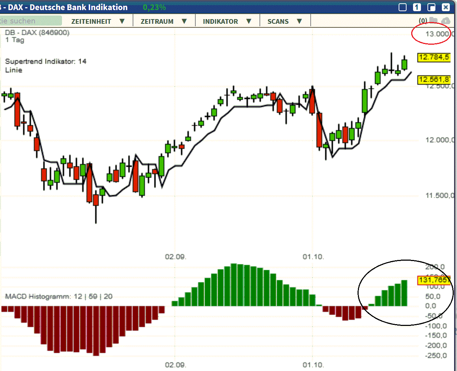This screenshot has height=371, width=457.
Task: Click the yellow 131,765 MACD value tag
Action: (434, 280)
